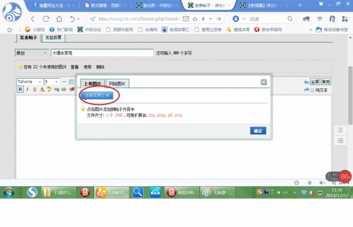The image size is (353, 227).
Task: Switch to the 发起投票 tab
Action: coord(54,38)
